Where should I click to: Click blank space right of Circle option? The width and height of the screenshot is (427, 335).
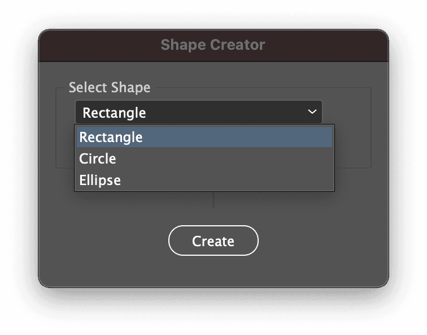pyautogui.click(x=223, y=158)
